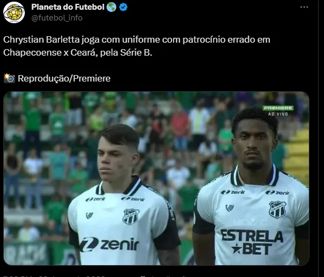Click the tweet text about Chrystian Barletta
The image size is (324, 277).
point(137,46)
